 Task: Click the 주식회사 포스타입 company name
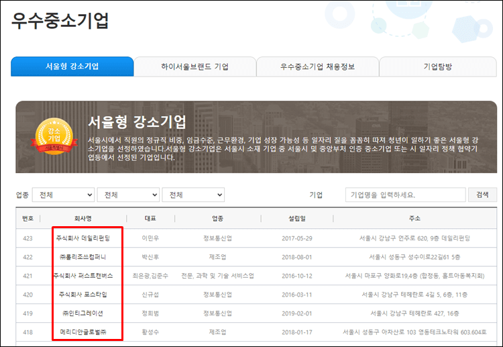(x=84, y=294)
